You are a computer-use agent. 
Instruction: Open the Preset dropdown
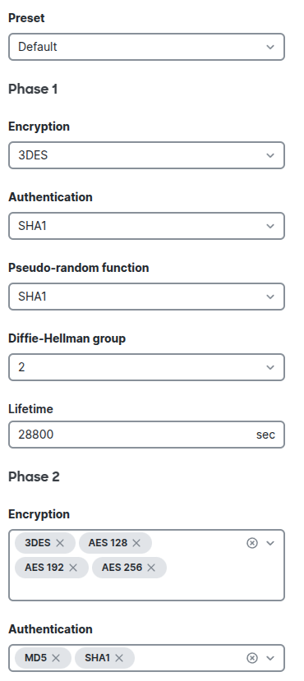[146, 47]
